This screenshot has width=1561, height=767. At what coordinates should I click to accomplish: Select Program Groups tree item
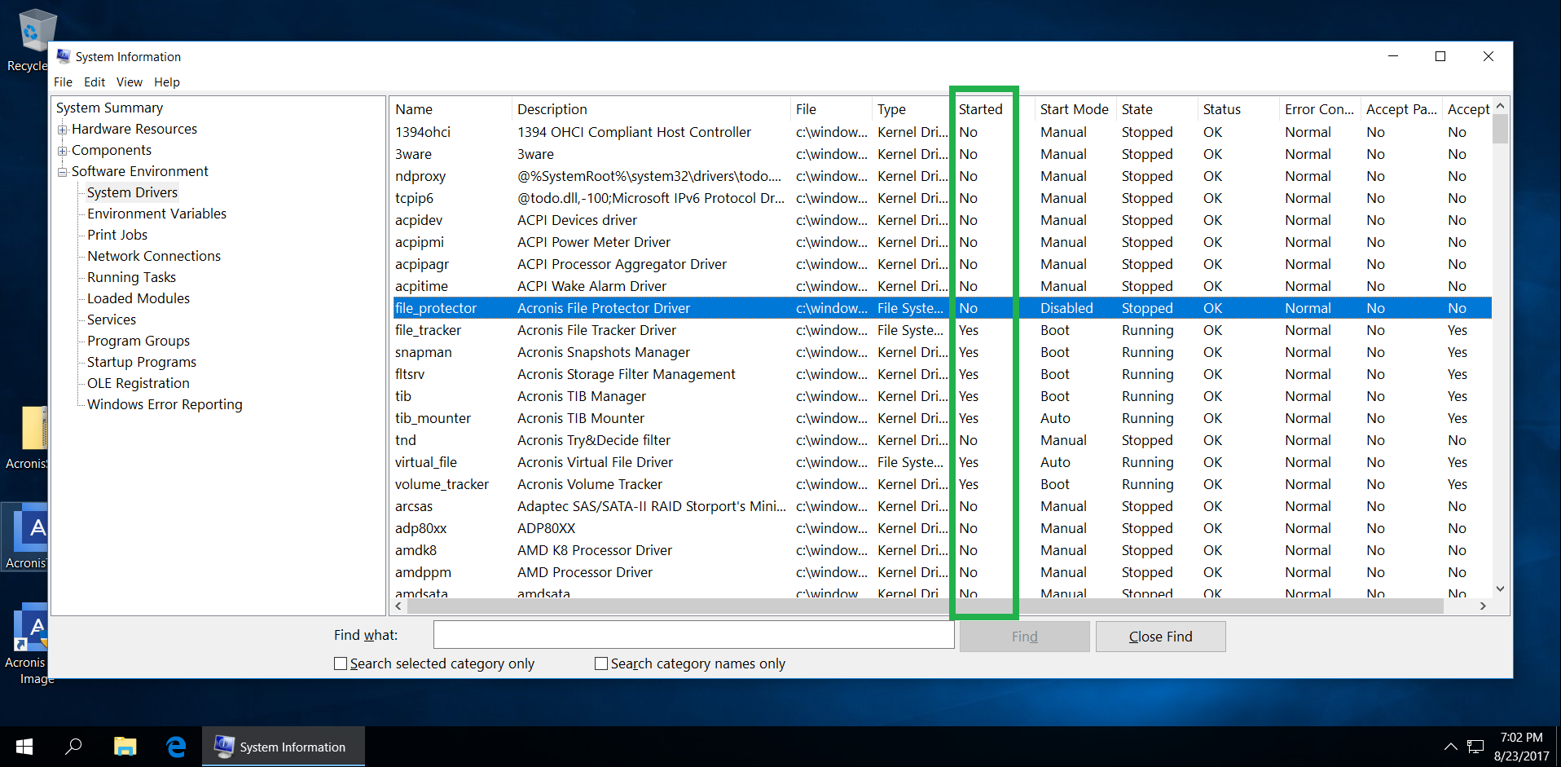[139, 341]
